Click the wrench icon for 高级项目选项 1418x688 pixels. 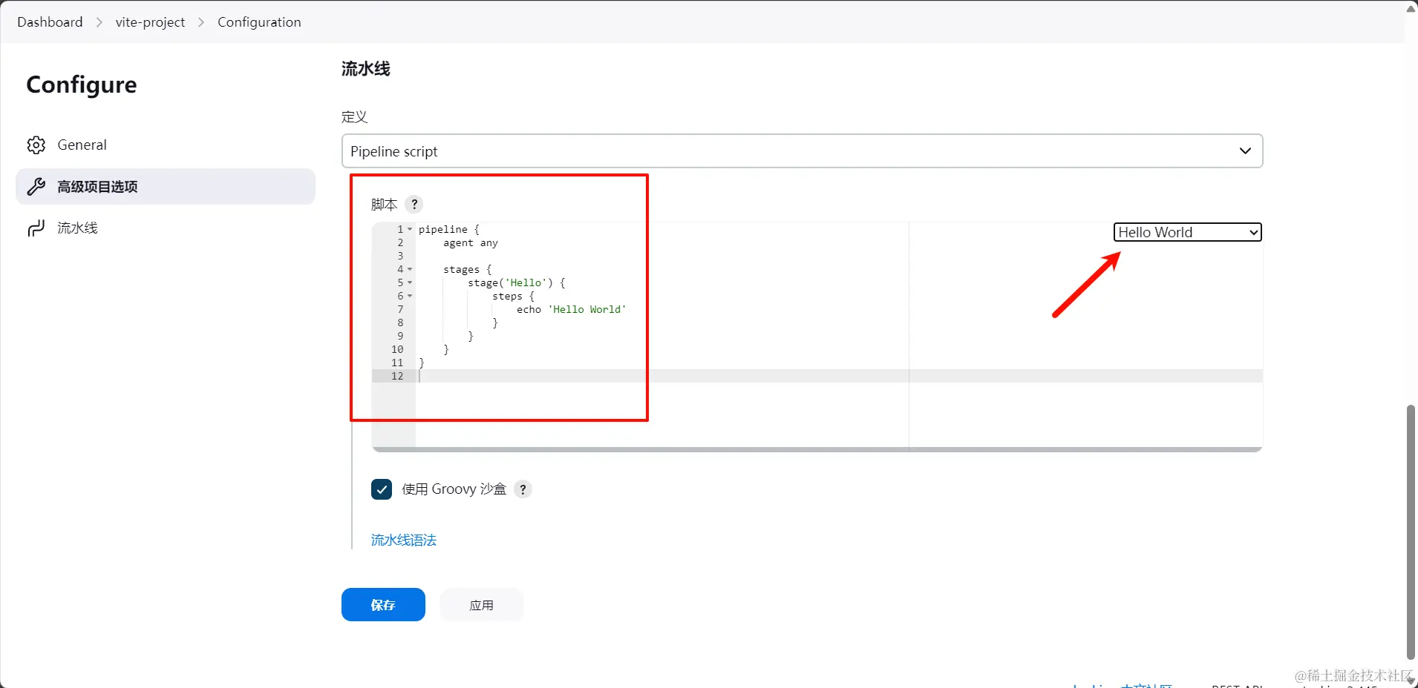click(x=36, y=186)
